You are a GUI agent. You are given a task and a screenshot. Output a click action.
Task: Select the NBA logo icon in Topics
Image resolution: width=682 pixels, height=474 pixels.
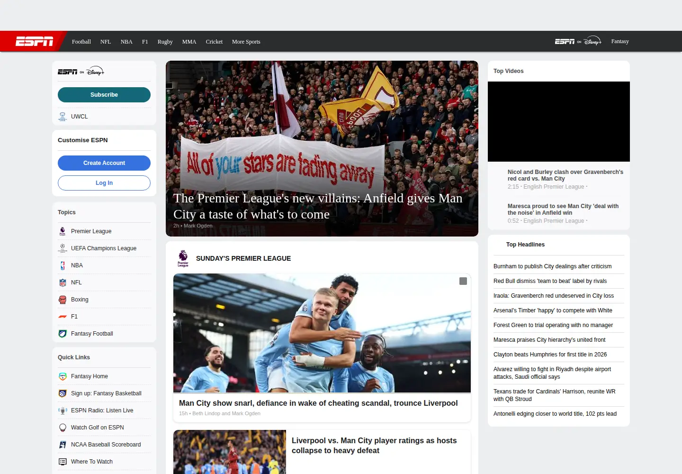(x=63, y=265)
